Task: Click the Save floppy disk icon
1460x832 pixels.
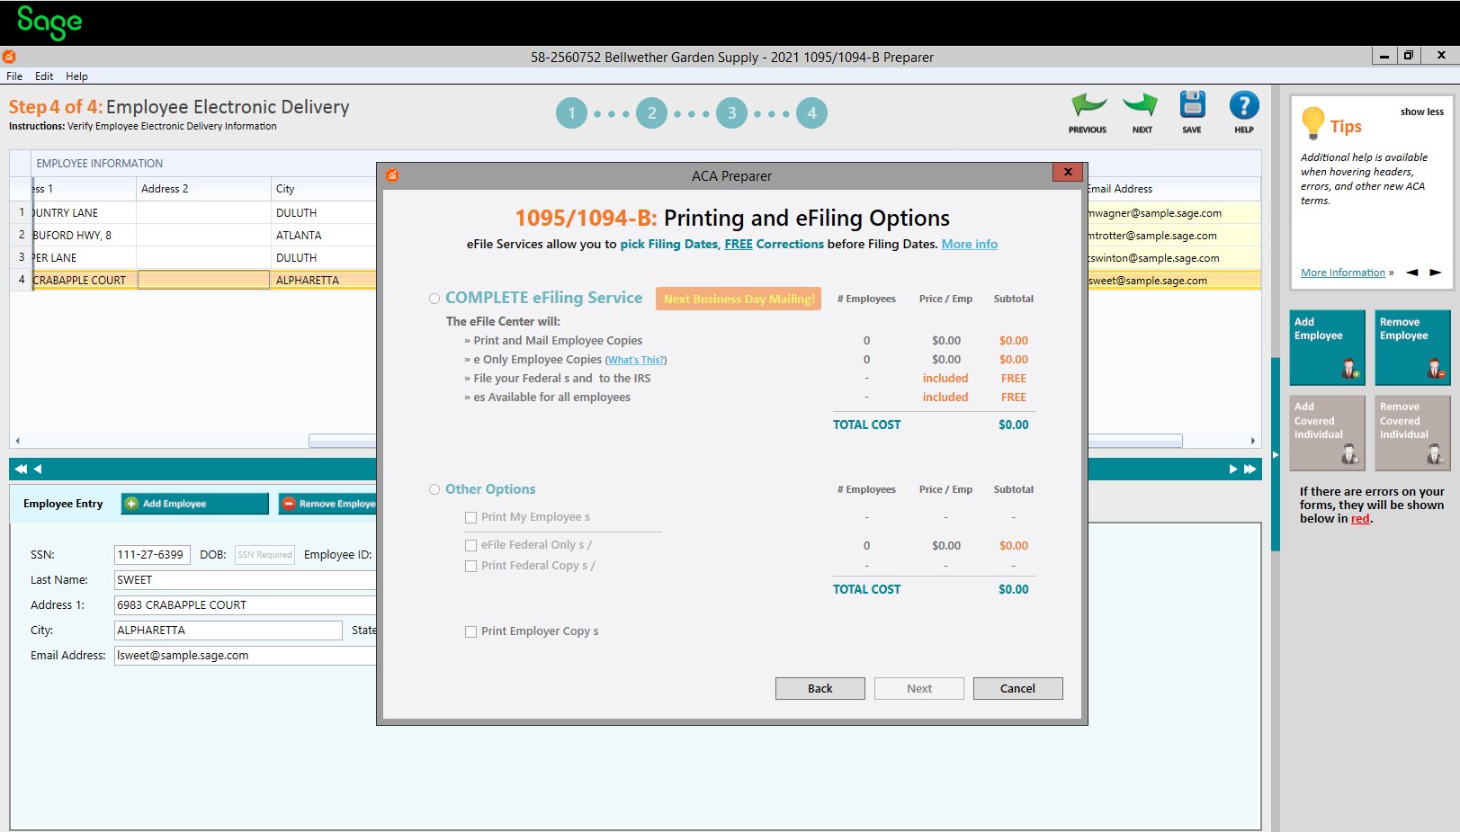Action: (x=1192, y=105)
